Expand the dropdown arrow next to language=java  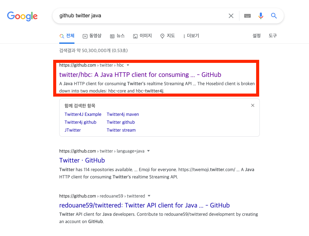(x=149, y=151)
